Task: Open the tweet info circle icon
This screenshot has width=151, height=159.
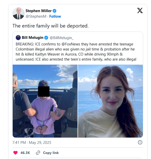Action: [140, 142]
